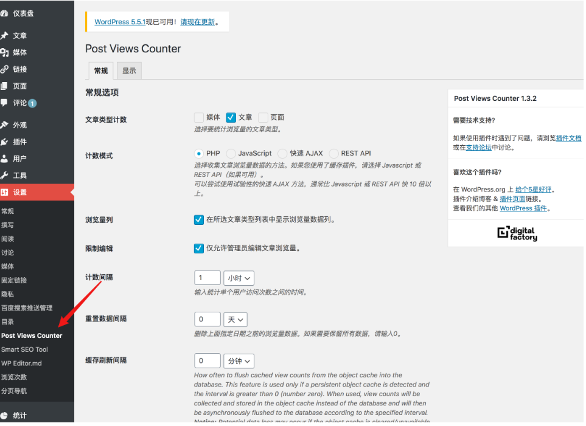Image resolution: width=586 pixels, height=426 pixels.
Task: Open 插件 in the admin menu
Action: (20, 142)
